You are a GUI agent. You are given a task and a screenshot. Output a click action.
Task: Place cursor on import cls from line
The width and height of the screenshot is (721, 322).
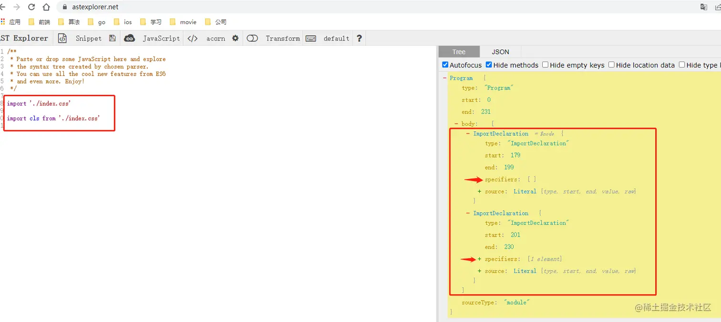point(53,118)
